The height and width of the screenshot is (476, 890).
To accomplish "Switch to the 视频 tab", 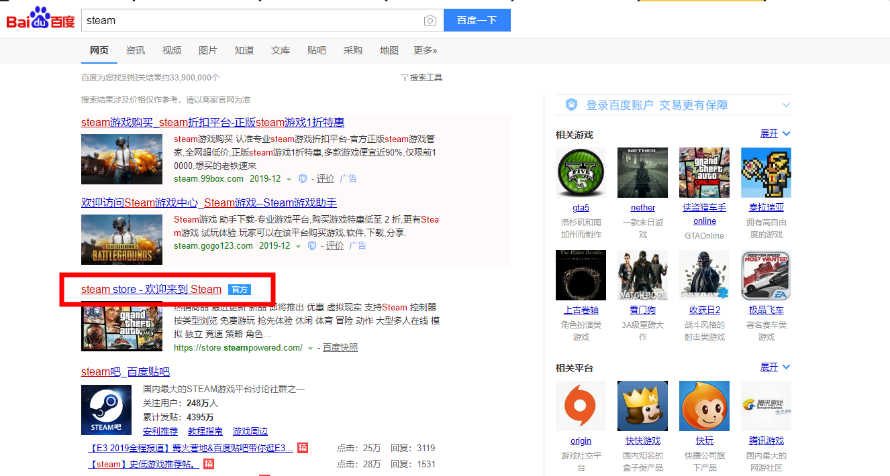I will (x=172, y=50).
